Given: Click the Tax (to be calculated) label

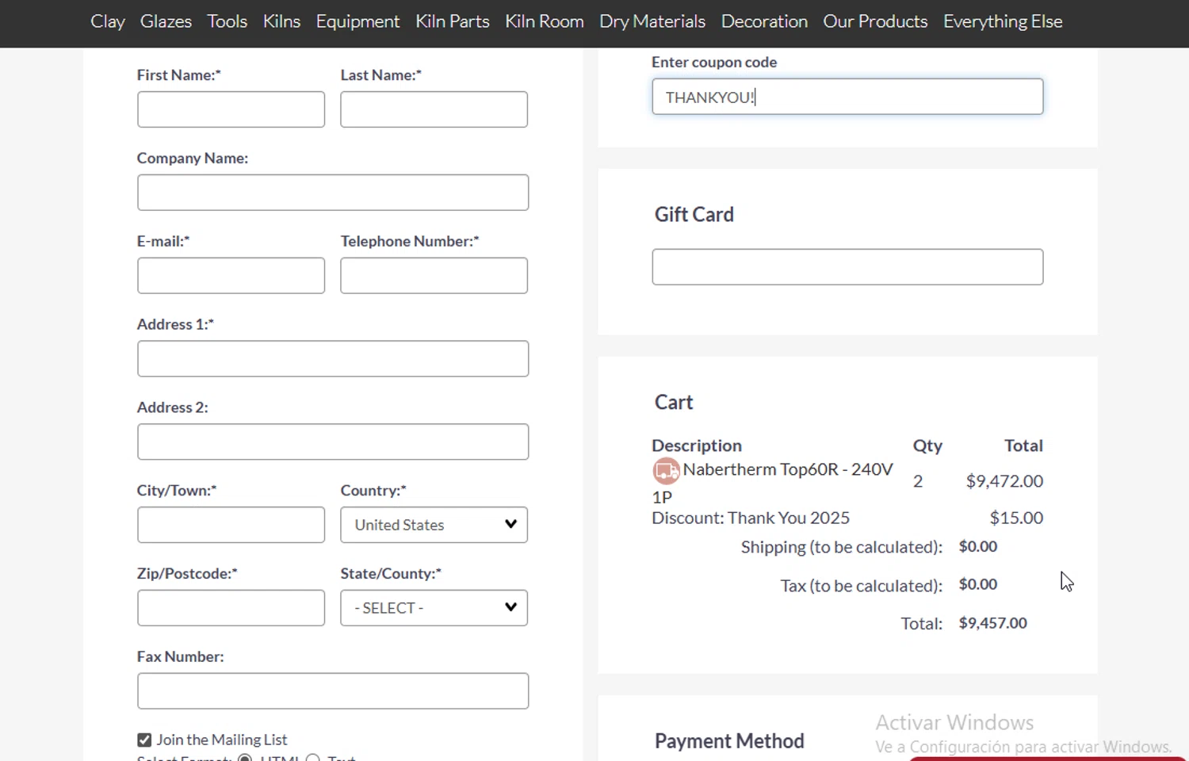Looking at the screenshot, I should click(862, 586).
